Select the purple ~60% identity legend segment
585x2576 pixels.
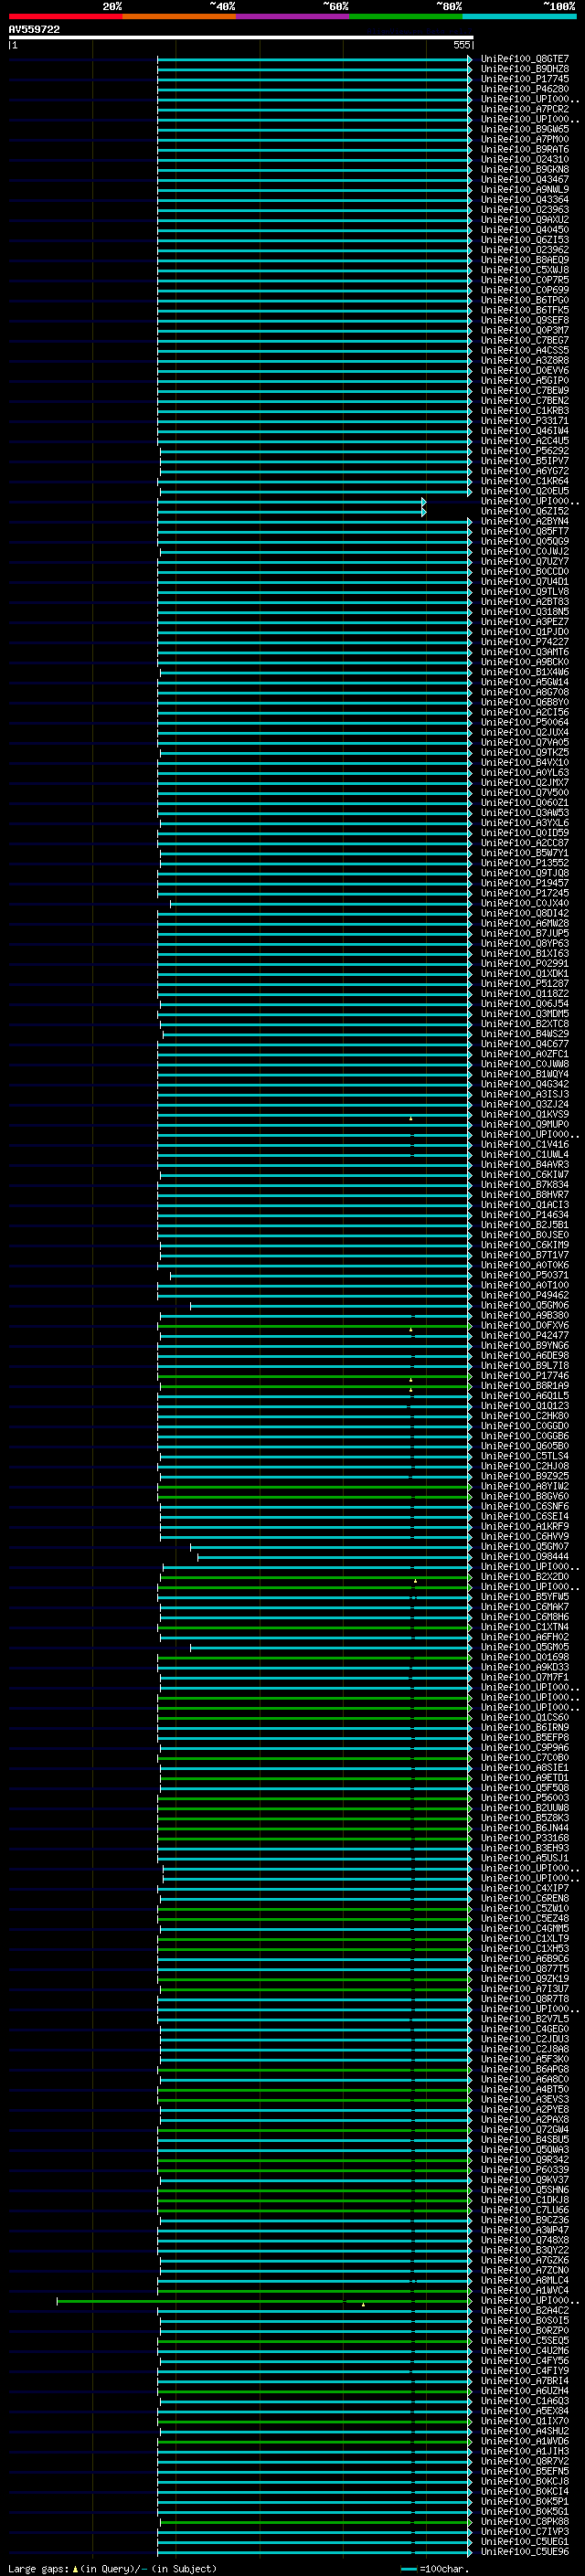click(293, 16)
